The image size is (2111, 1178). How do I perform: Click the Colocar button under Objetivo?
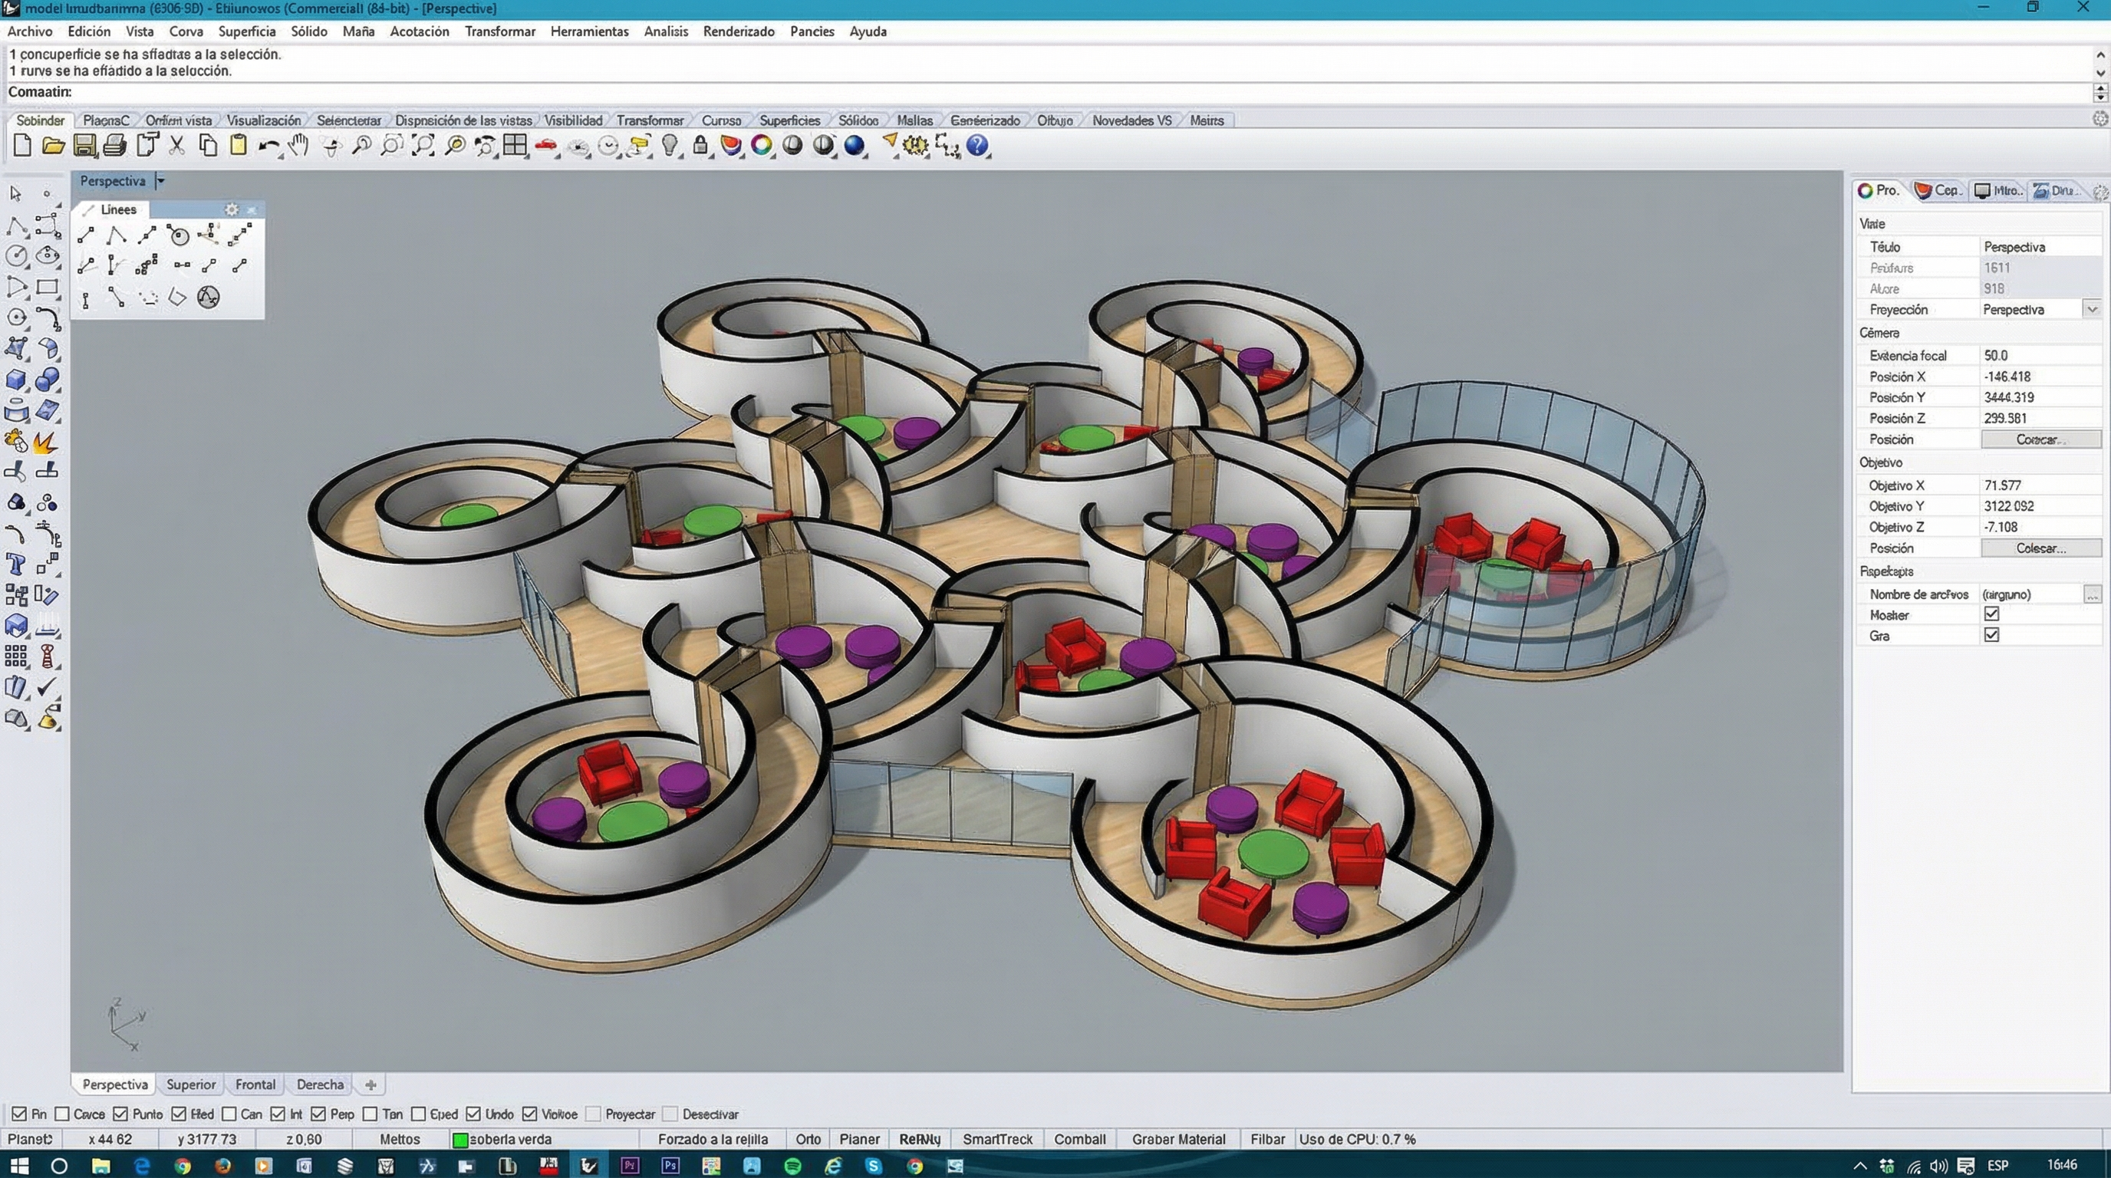tap(2040, 548)
